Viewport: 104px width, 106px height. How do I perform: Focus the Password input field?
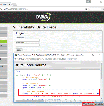[x=28, y=45]
